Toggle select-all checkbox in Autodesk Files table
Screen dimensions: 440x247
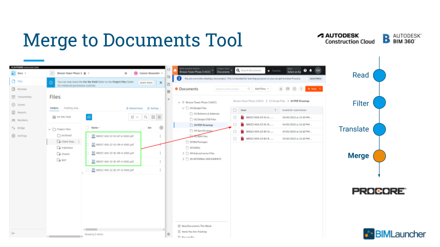coord(88,128)
